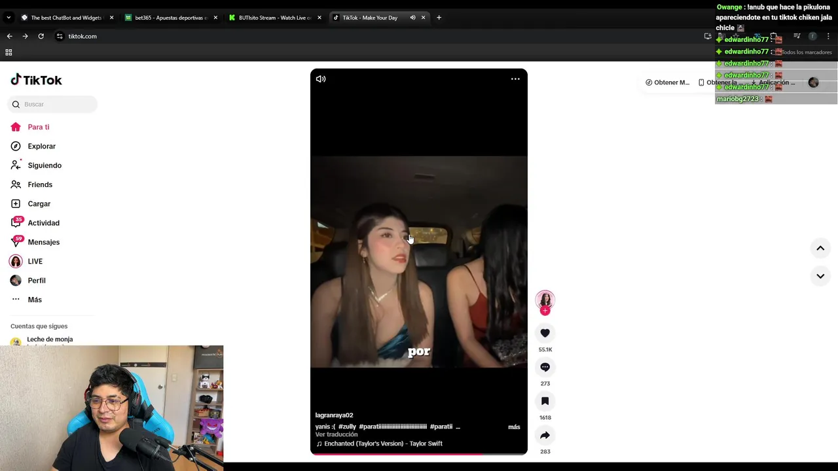838x471 pixels.
Task: Close the bet365 tab
Action: coord(215,18)
